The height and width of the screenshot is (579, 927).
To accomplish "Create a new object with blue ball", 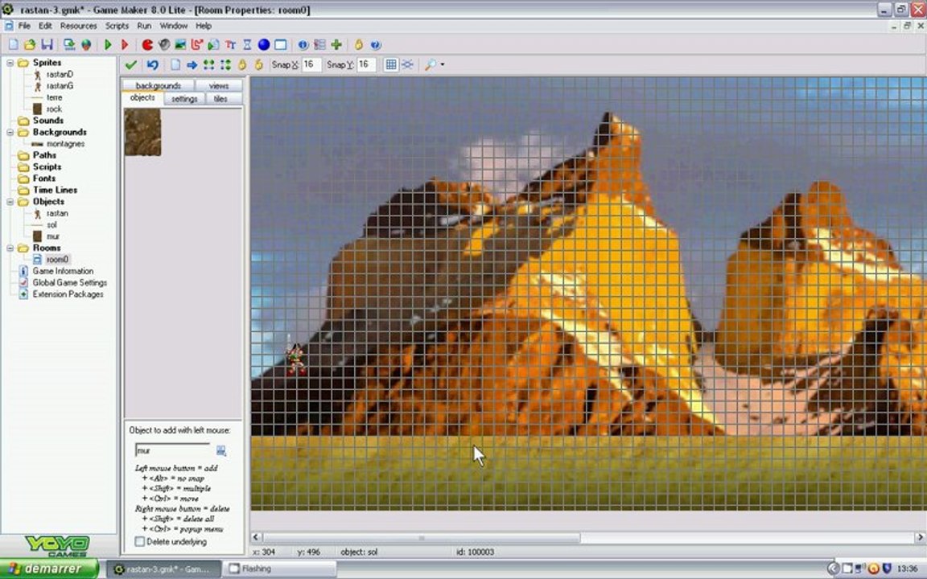I will tap(264, 45).
